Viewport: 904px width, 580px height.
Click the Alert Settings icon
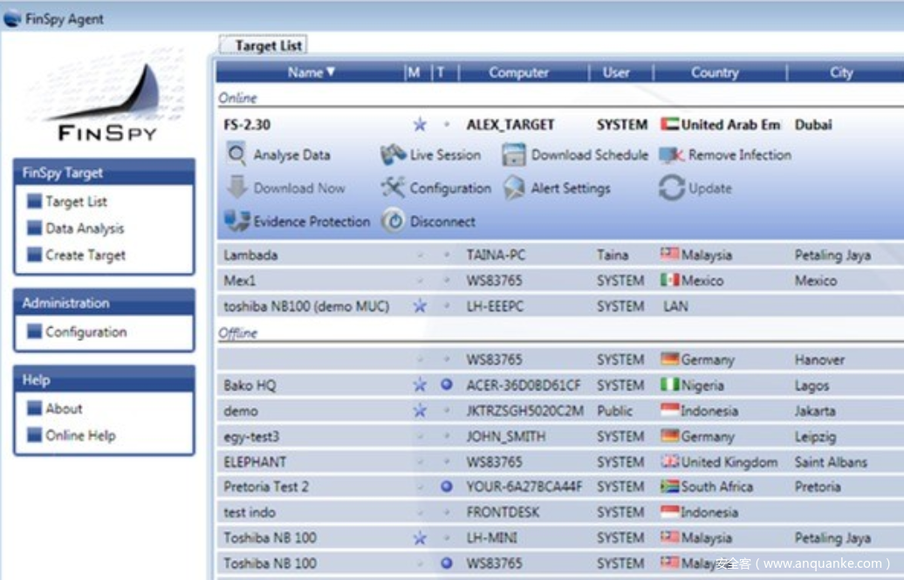click(x=514, y=188)
